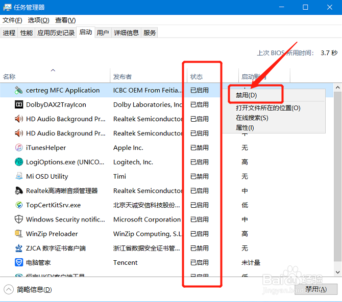342x302 pixels.
Task: Click publisher Timi
Action: coord(119,176)
